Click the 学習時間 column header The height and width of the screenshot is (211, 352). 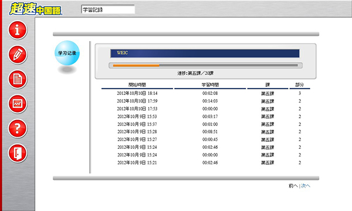pyautogui.click(x=210, y=85)
